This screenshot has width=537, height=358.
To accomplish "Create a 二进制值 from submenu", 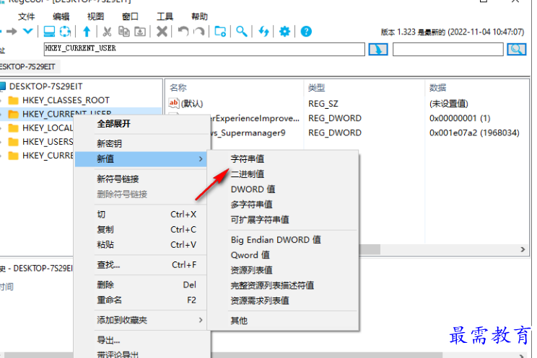I will click(x=248, y=174).
